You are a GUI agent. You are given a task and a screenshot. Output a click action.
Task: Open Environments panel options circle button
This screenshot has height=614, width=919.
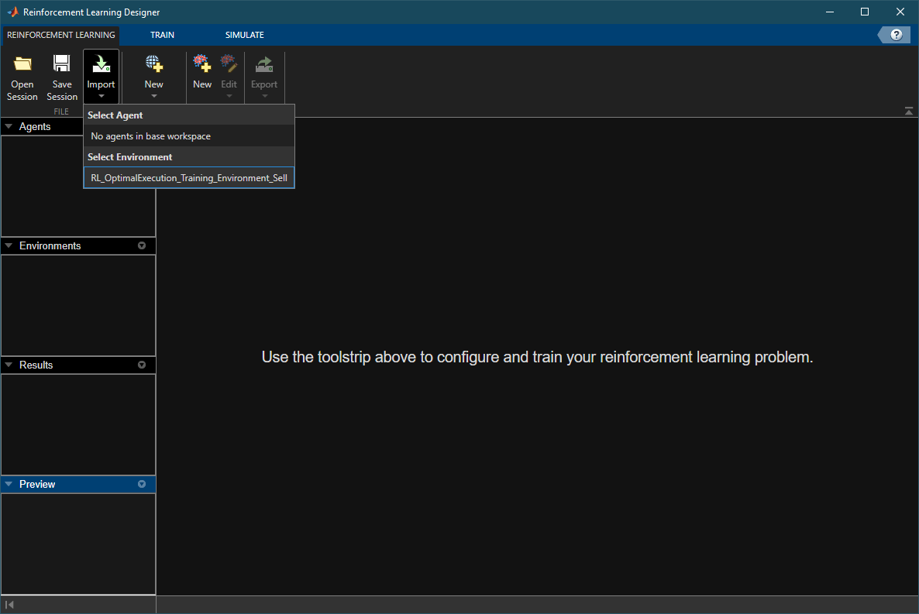click(x=142, y=245)
